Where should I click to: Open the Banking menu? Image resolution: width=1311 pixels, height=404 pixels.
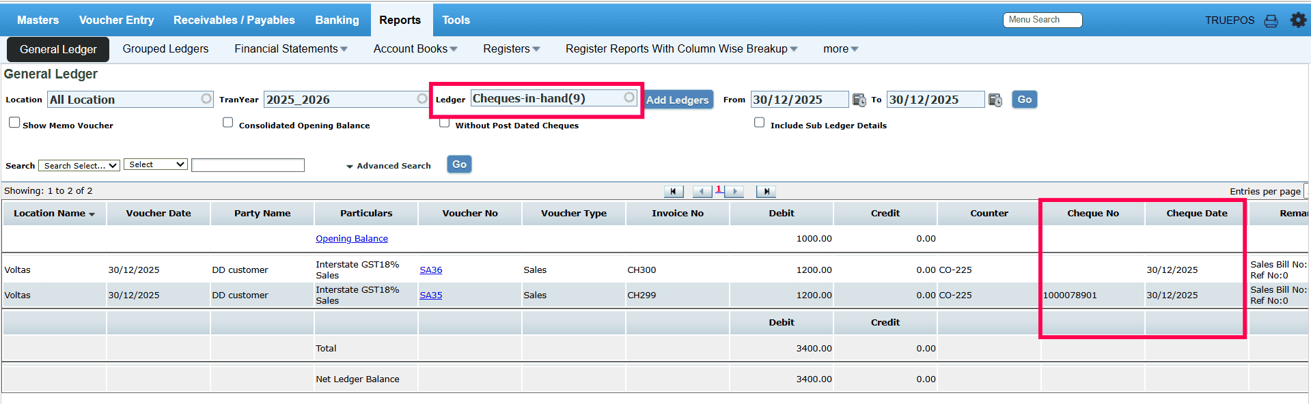coord(337,20)
